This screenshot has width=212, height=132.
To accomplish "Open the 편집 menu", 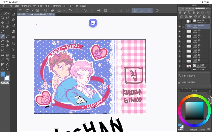I will (17, 6).
